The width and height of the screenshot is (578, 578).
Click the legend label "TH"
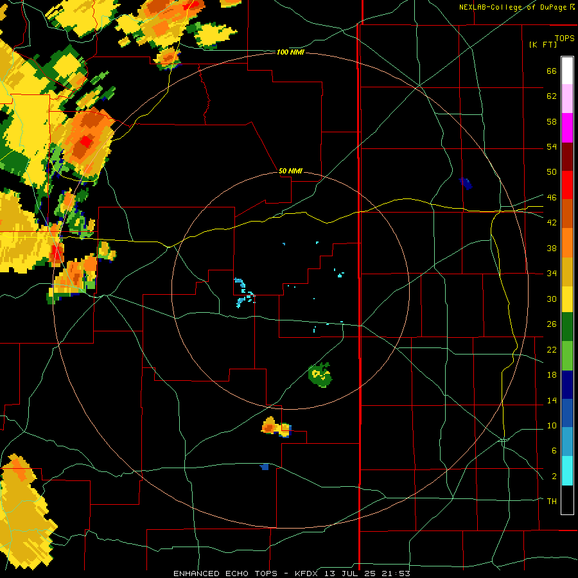click(x=552, y=502)
